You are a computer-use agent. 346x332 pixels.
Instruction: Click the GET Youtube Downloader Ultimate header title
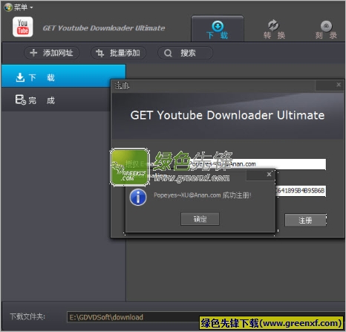[104, 28]
